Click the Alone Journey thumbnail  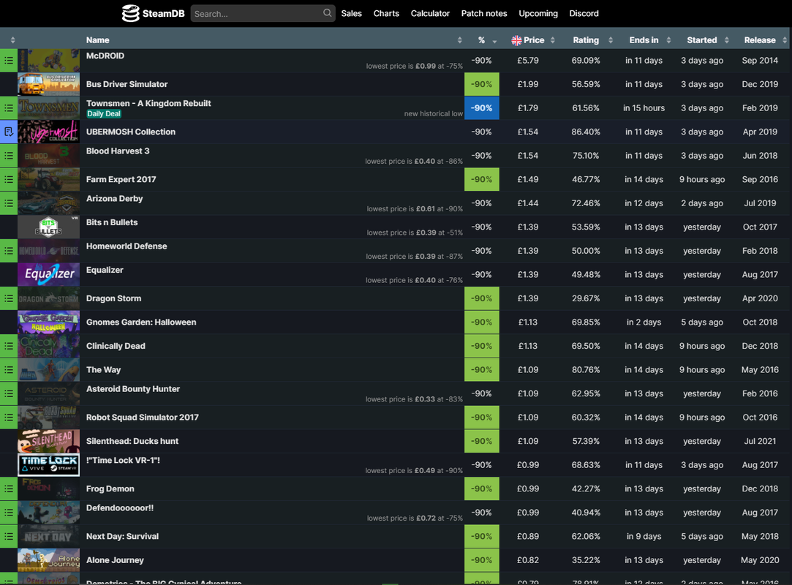pos(48,559)
